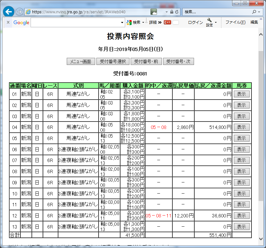The height and width of the screenshot is (248, 266).
Task: Click the 式別 column header
Action: point(78,86)
